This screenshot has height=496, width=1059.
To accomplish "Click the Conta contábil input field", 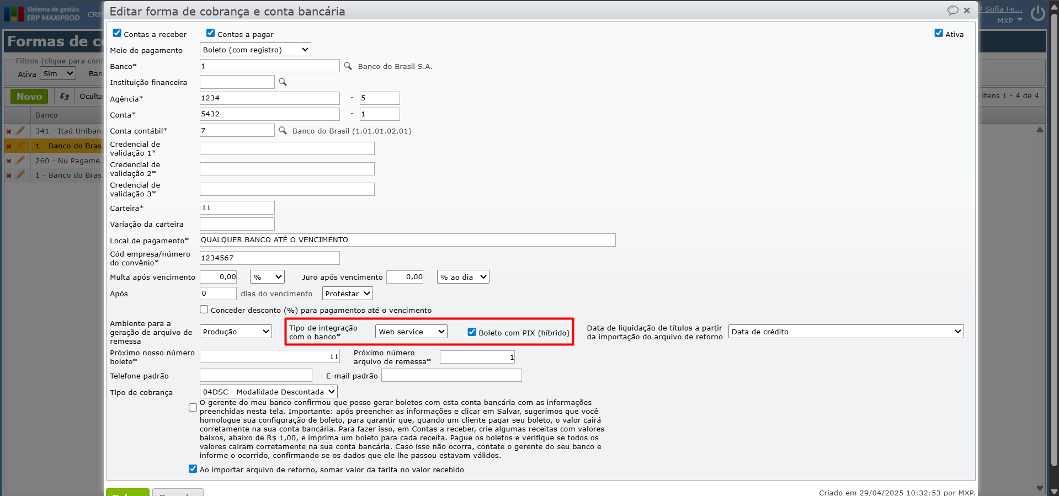I will coord(237,130).
